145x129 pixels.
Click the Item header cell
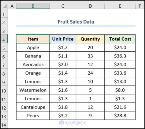point(33,39)
